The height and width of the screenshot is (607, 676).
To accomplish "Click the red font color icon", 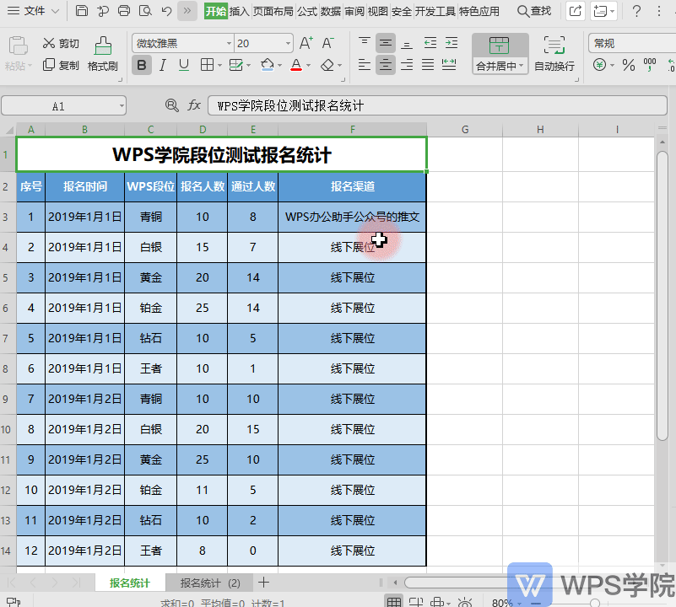I will (x=296, y=65).
